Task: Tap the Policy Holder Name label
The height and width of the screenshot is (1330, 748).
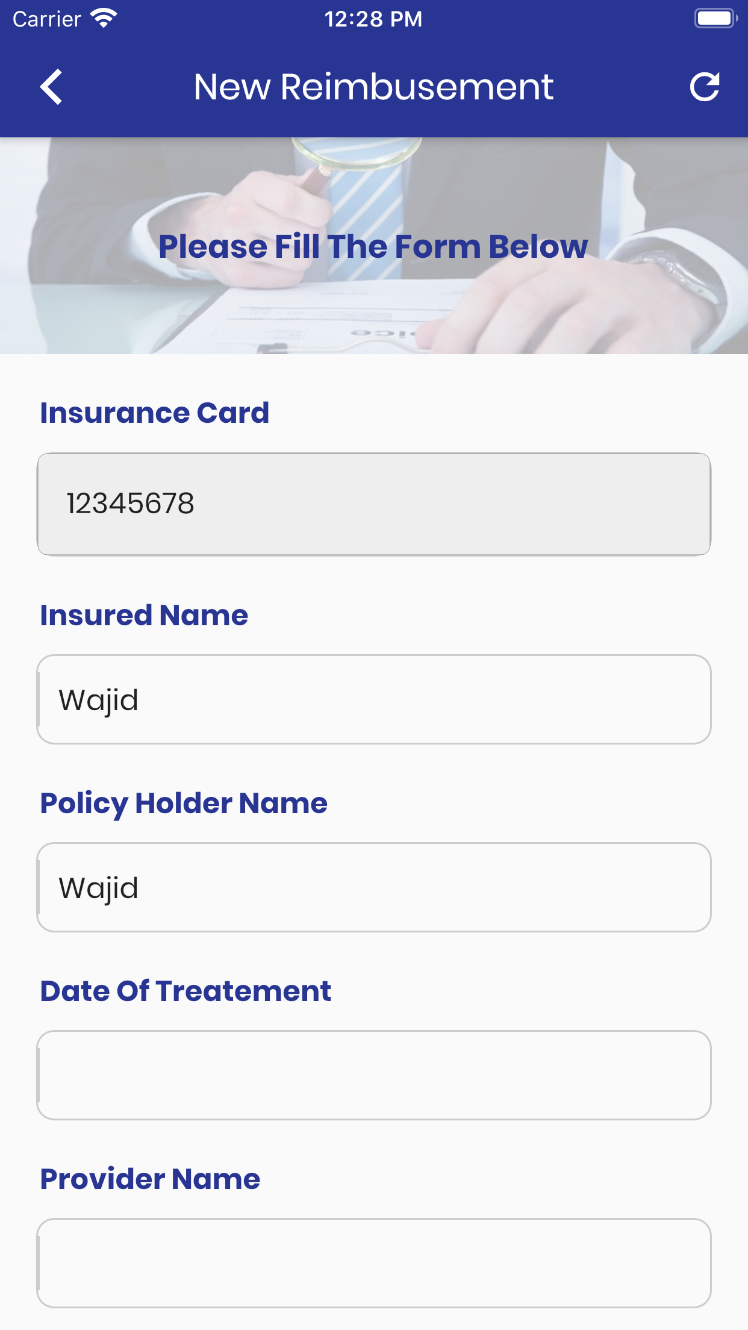Action: pyautogui.click(x=184, y=804)
